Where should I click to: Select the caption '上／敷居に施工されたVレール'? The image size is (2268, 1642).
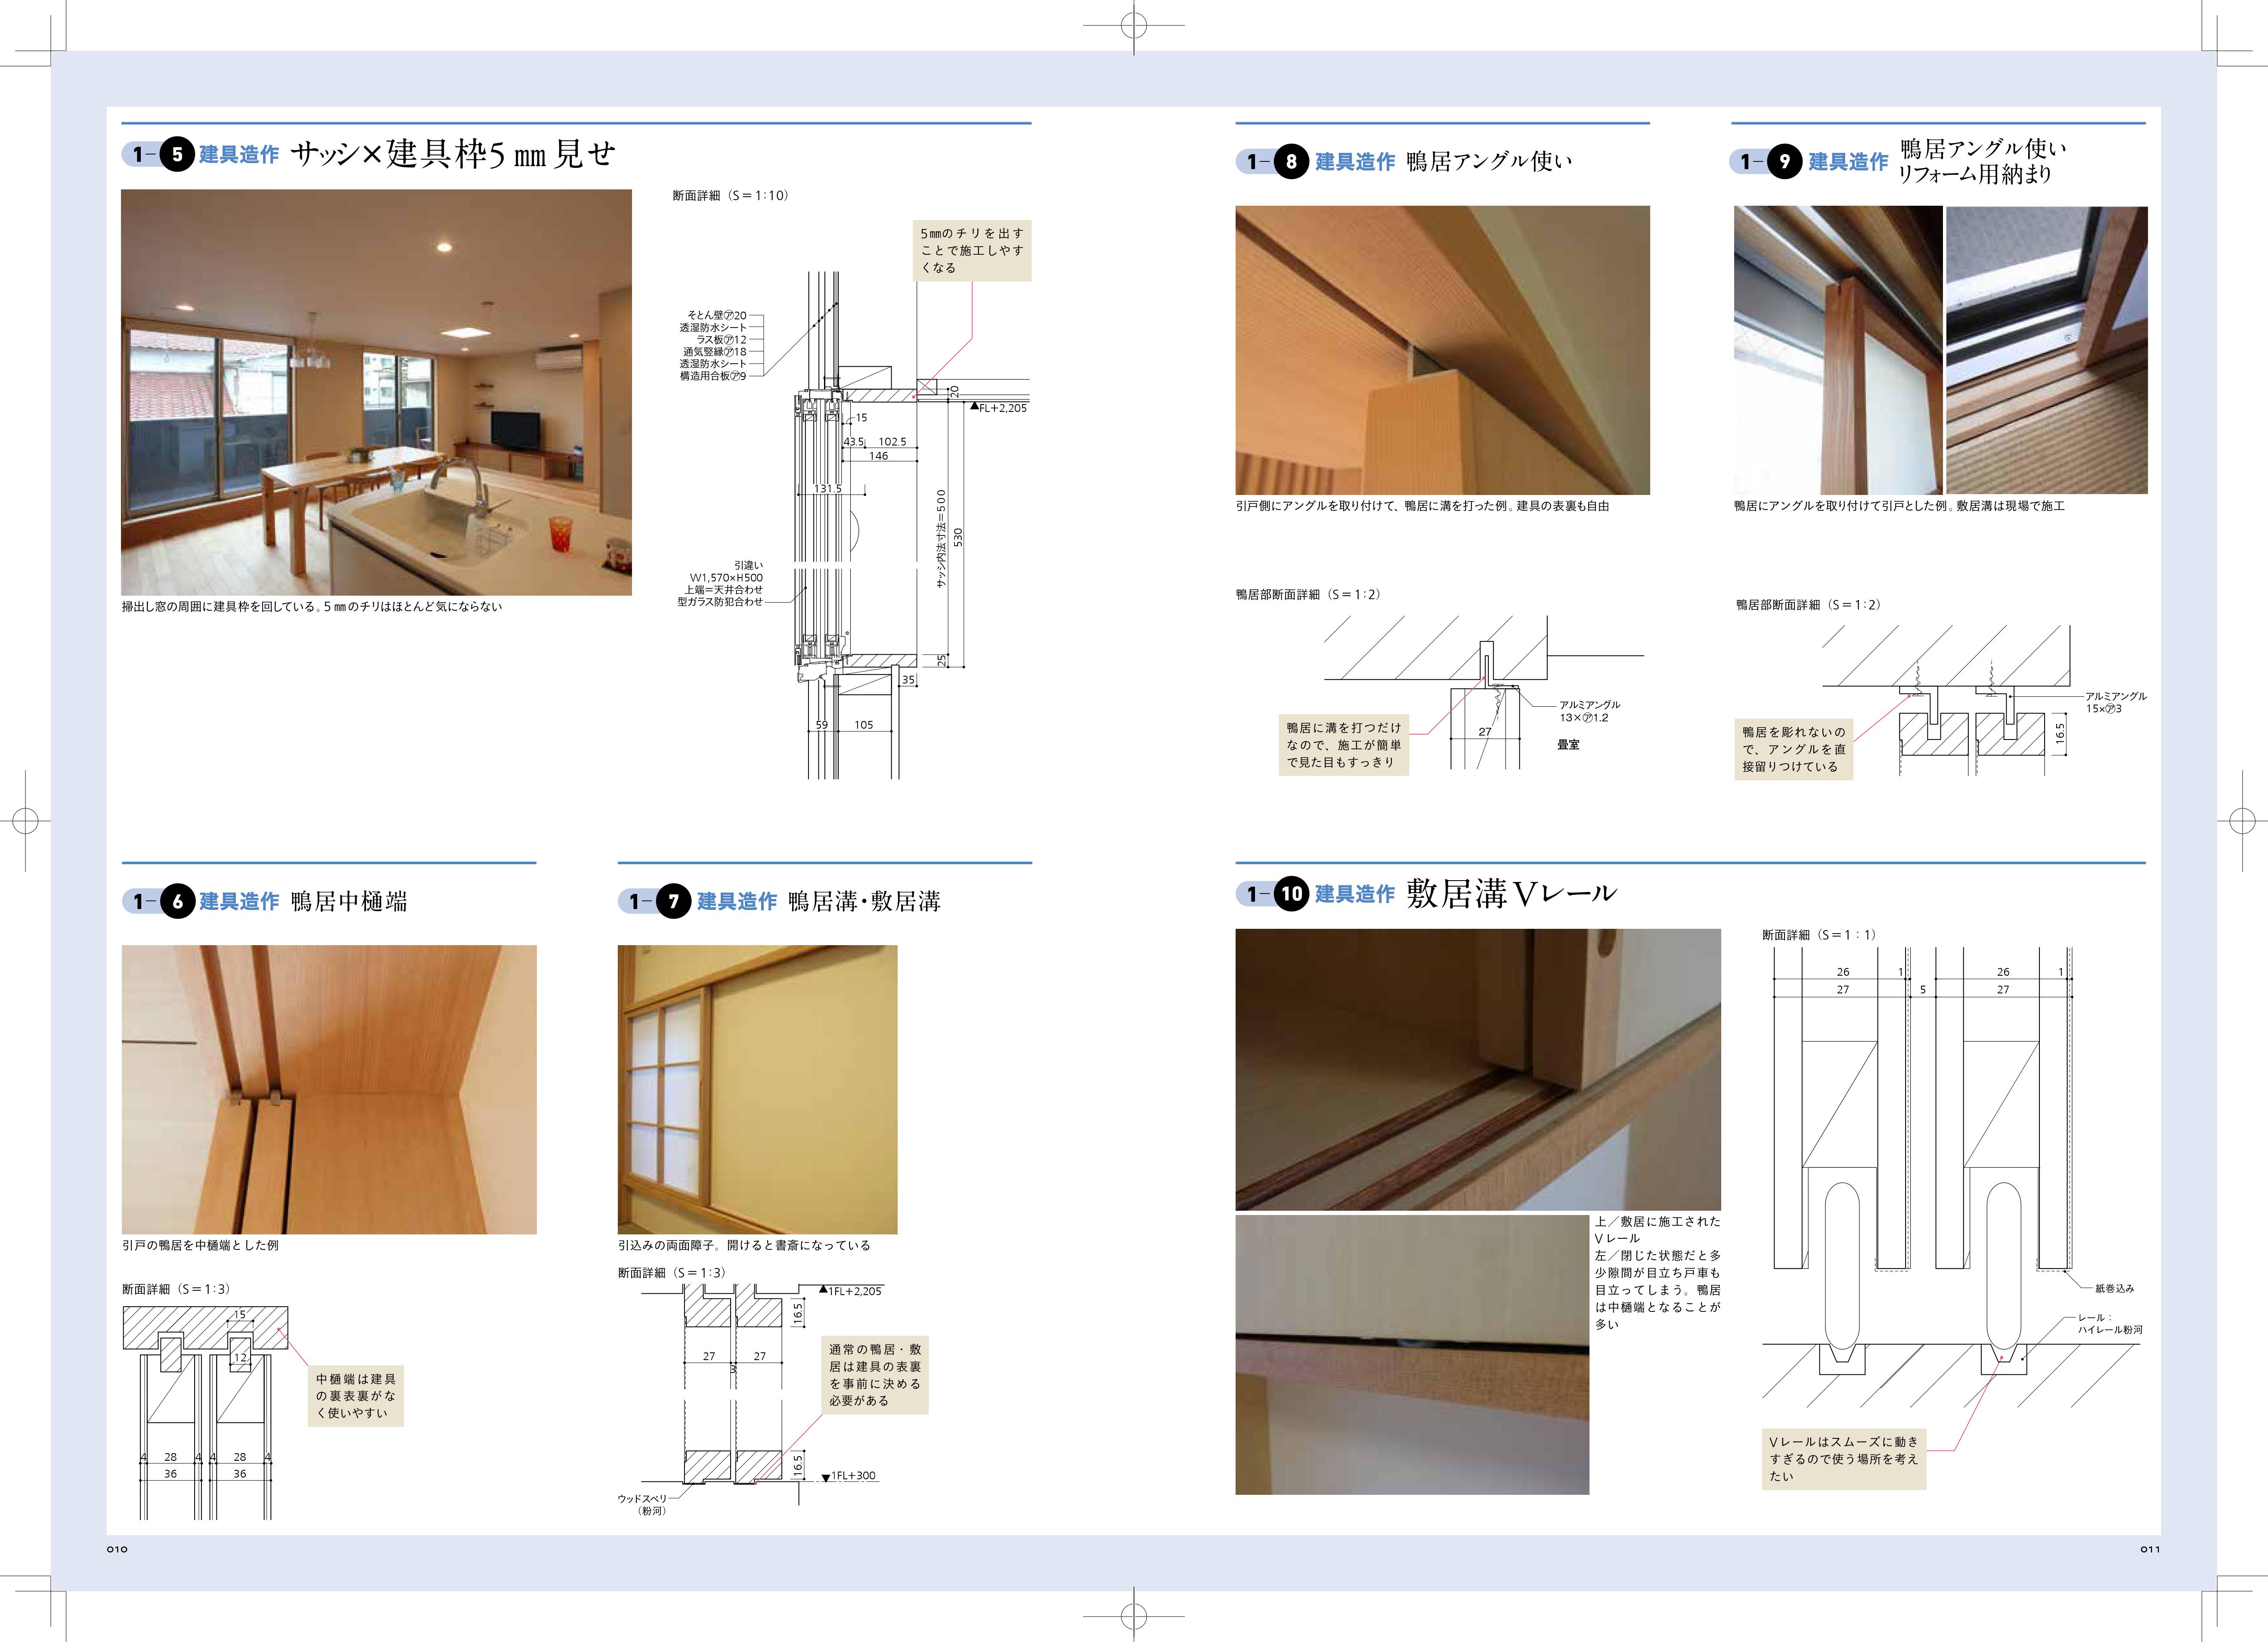(x=1657, y=1230)
